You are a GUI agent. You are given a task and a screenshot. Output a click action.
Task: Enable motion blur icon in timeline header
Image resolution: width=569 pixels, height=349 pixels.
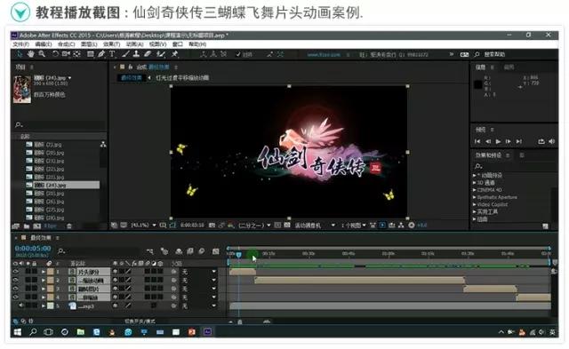(x=202, y=251)
